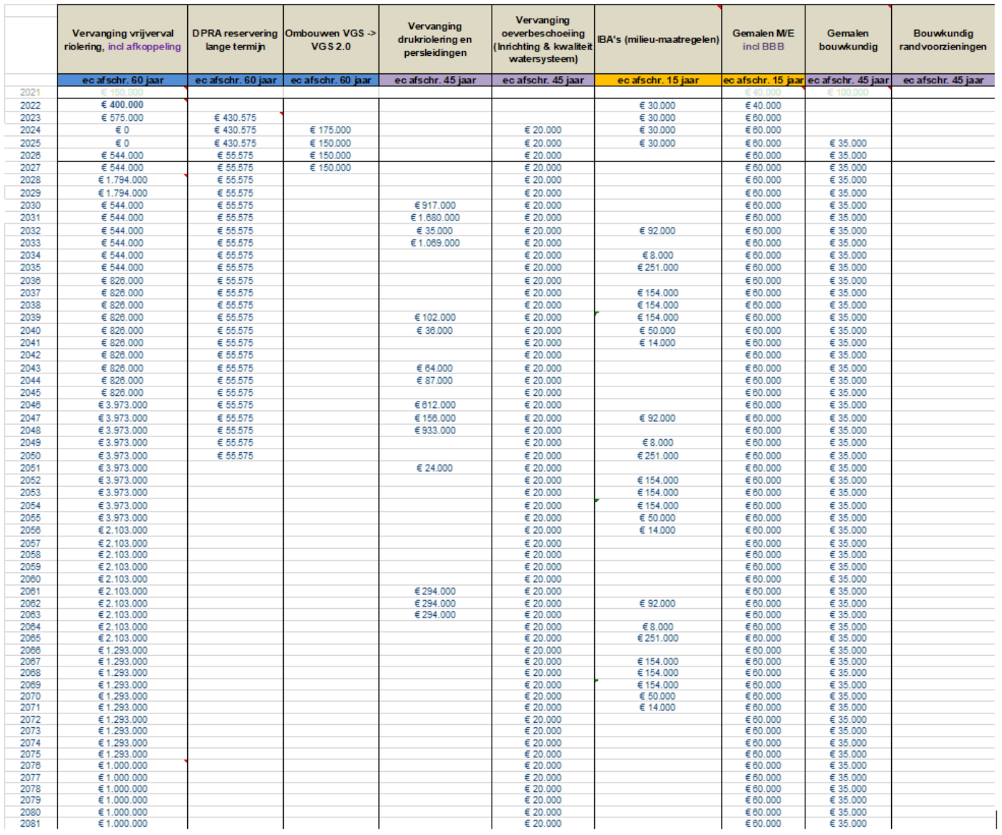
Task: Click the row label for year 2021
Action: pyautogui.click(x=30, y=93)
